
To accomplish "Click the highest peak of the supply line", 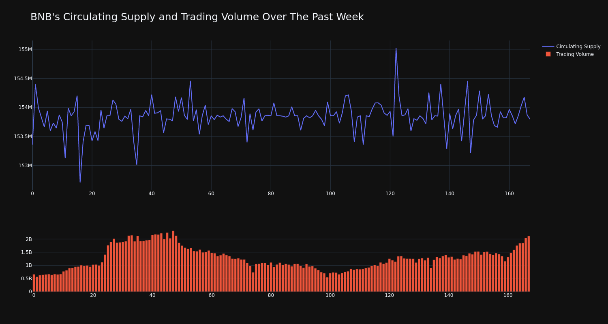I will click(396, 49).
